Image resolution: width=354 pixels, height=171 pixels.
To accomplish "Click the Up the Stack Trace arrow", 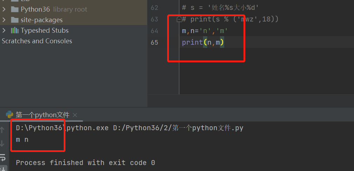I will 2,130.
